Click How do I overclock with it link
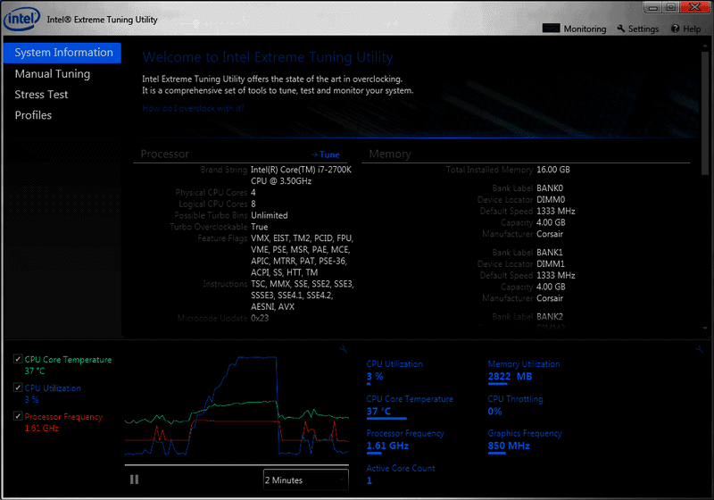Screen dimensions: 714x500 click(194, 108)
